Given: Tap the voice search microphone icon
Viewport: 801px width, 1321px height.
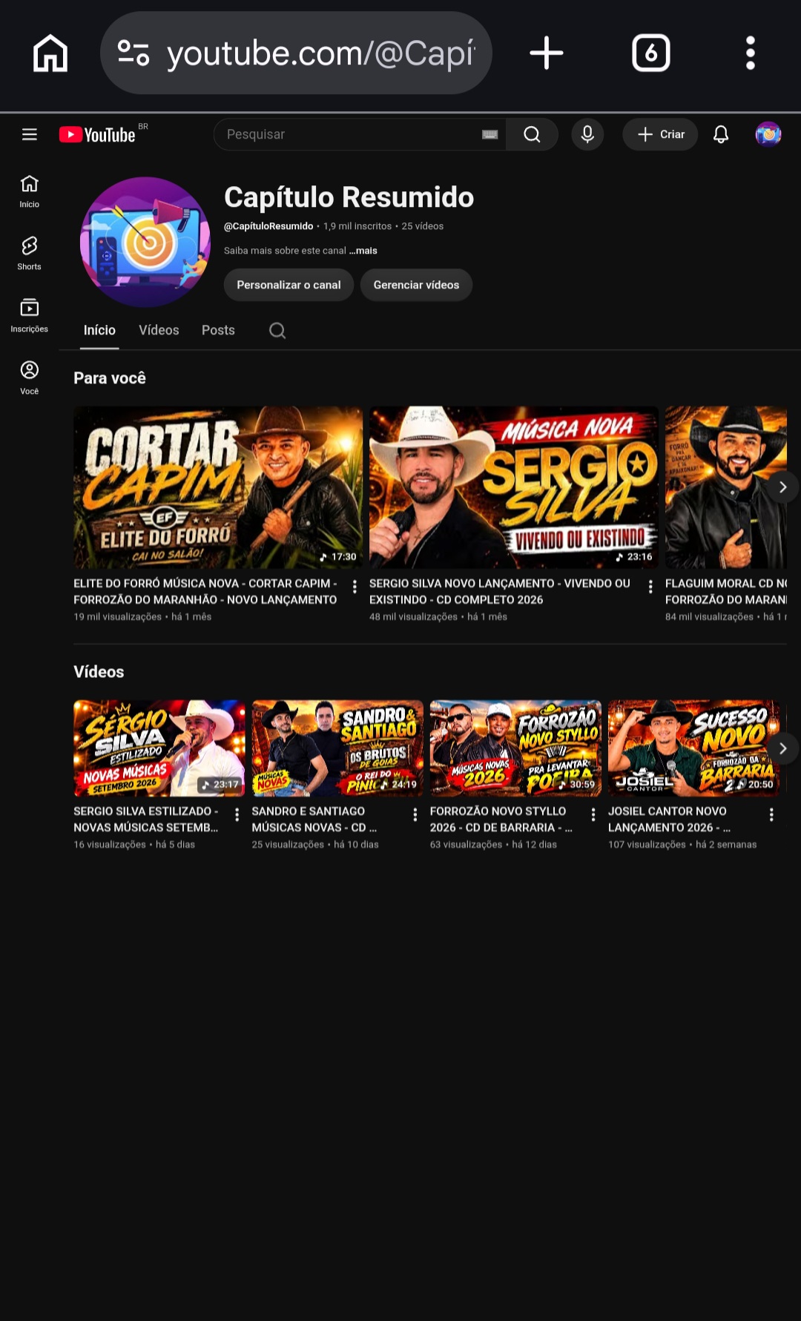Looking at the screenshot, I should point(587,134).
